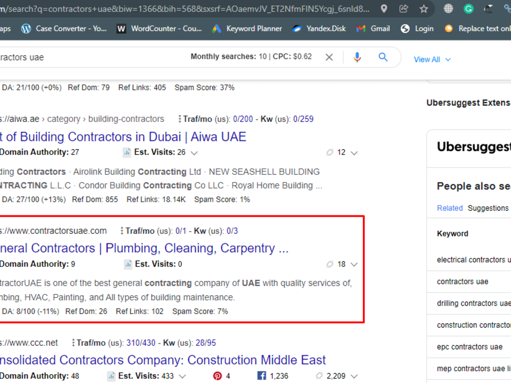Open WordCounter bookmark
Image resolution: width=511 pixels, height=383 pixels.
pos(159,29)
